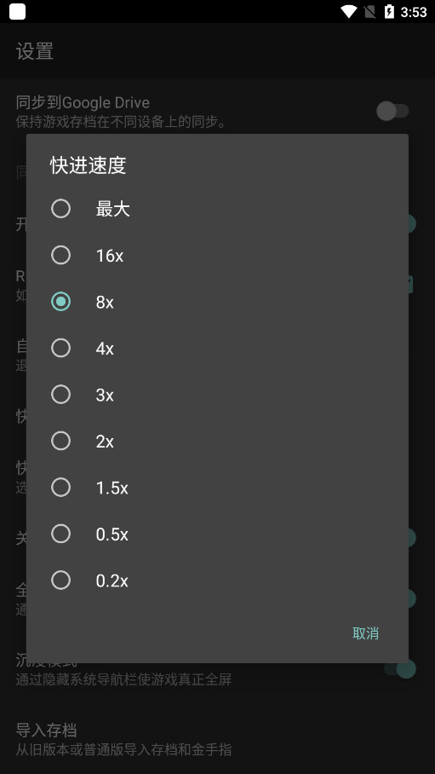Tap the 最大 label text
Image resolution: width=435 pixels, height=774 pixels.
coord(112,210)
